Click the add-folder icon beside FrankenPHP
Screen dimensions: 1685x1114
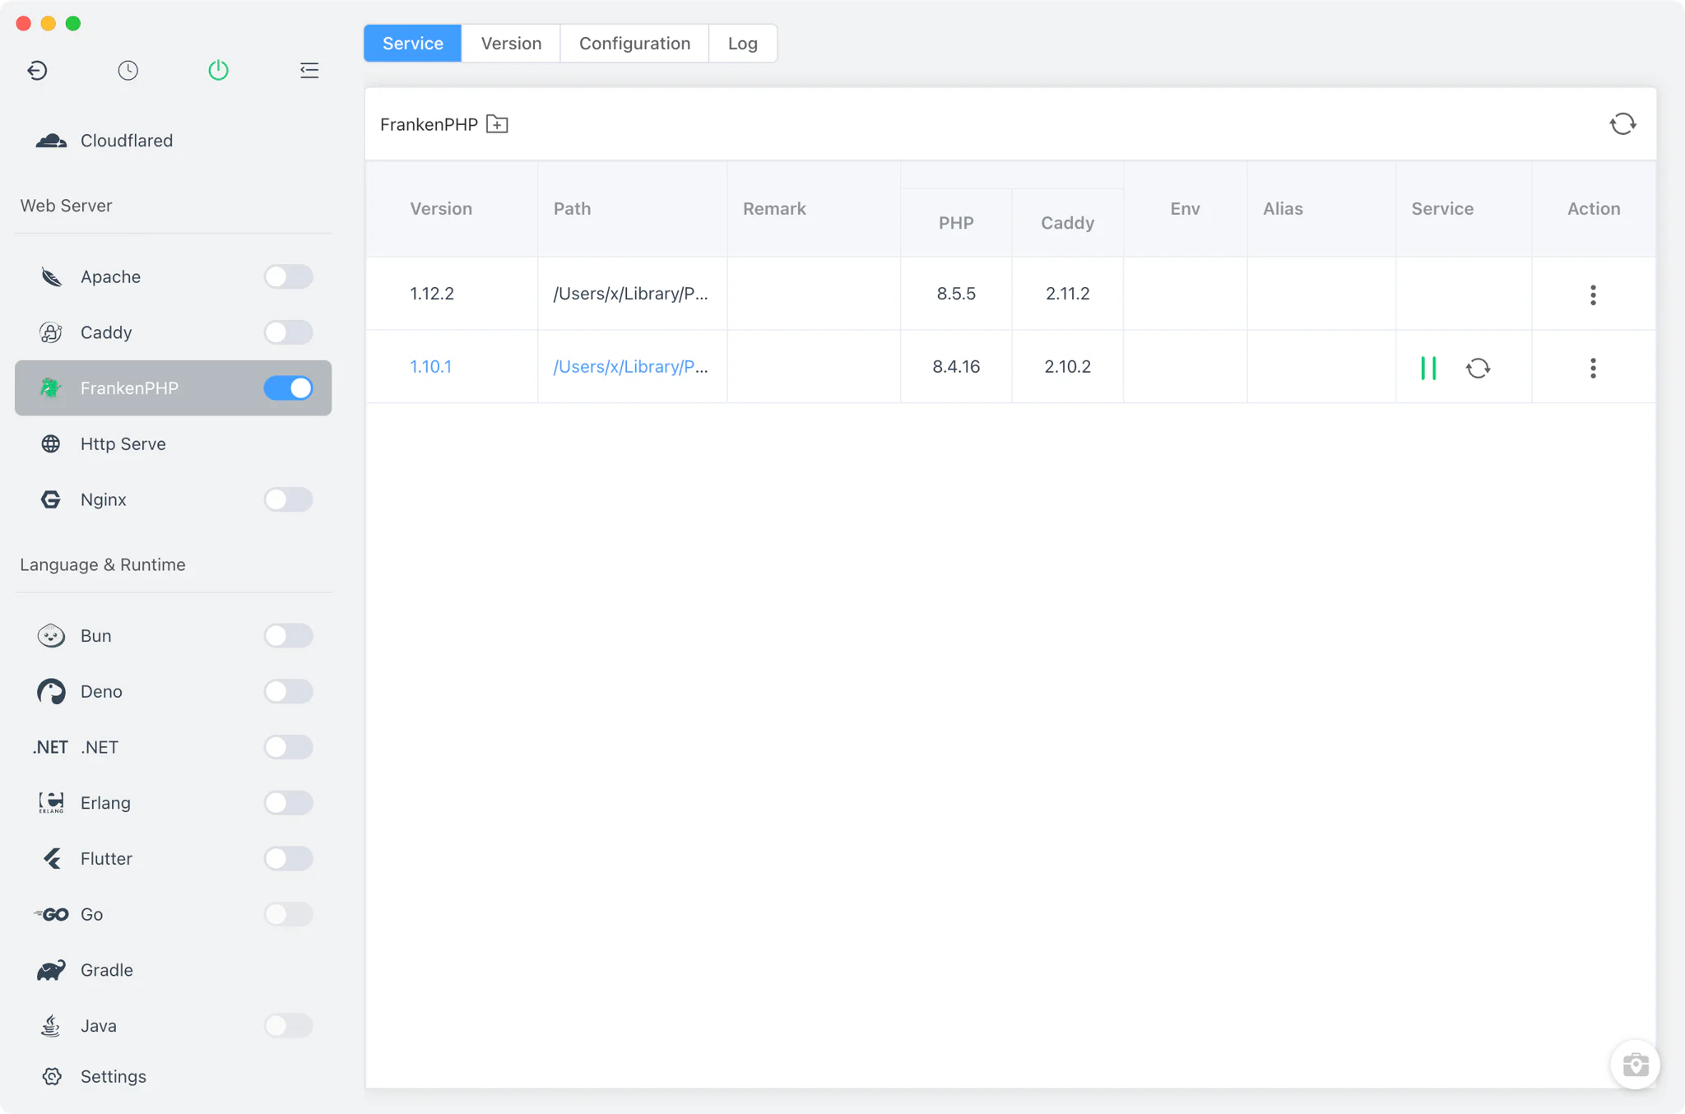497,124
